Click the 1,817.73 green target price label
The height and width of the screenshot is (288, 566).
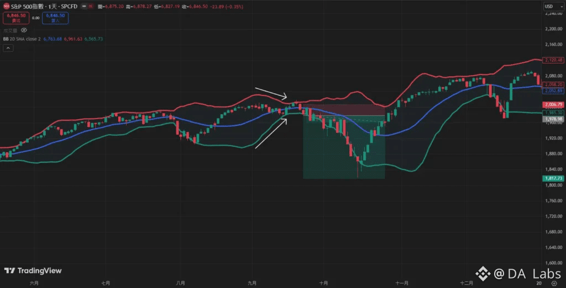(553, 178)
